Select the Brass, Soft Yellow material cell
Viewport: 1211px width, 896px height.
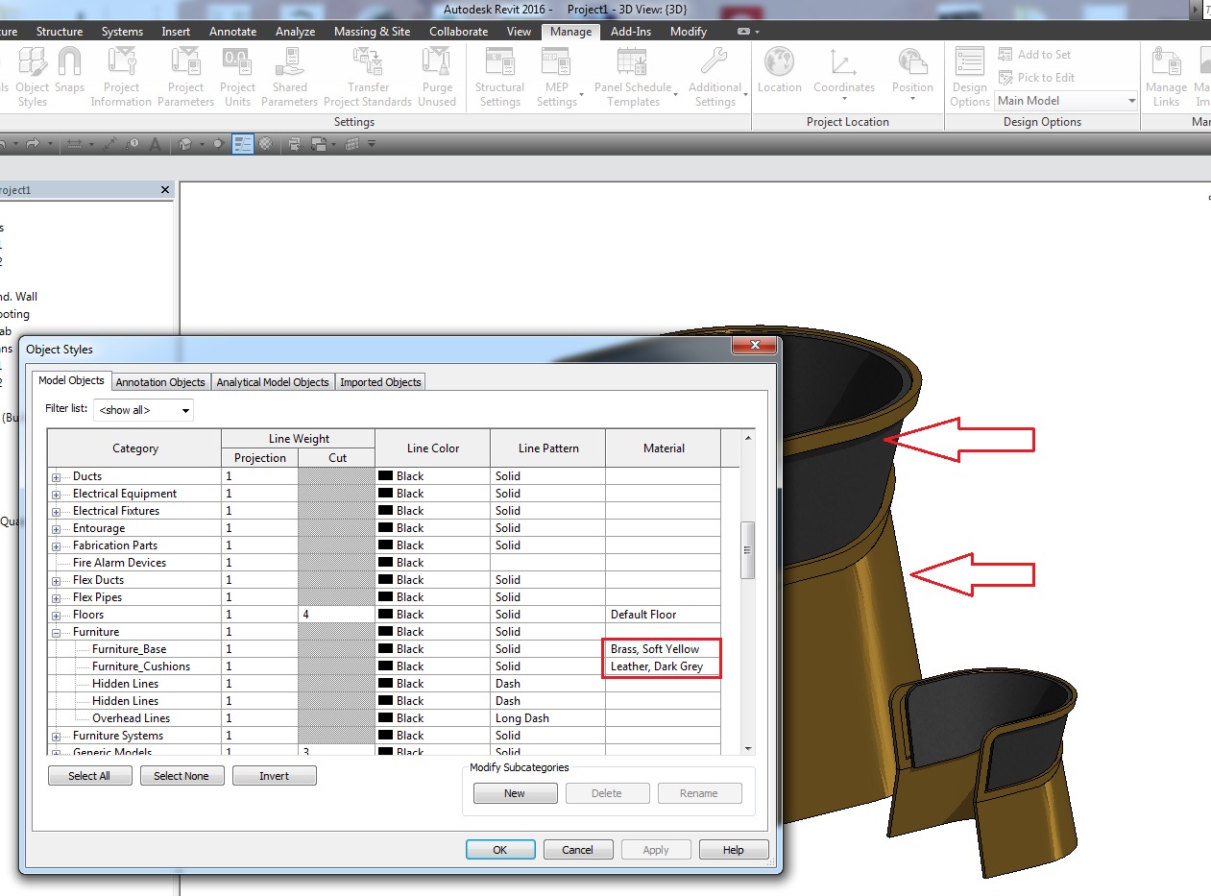(x=663, y=649)
